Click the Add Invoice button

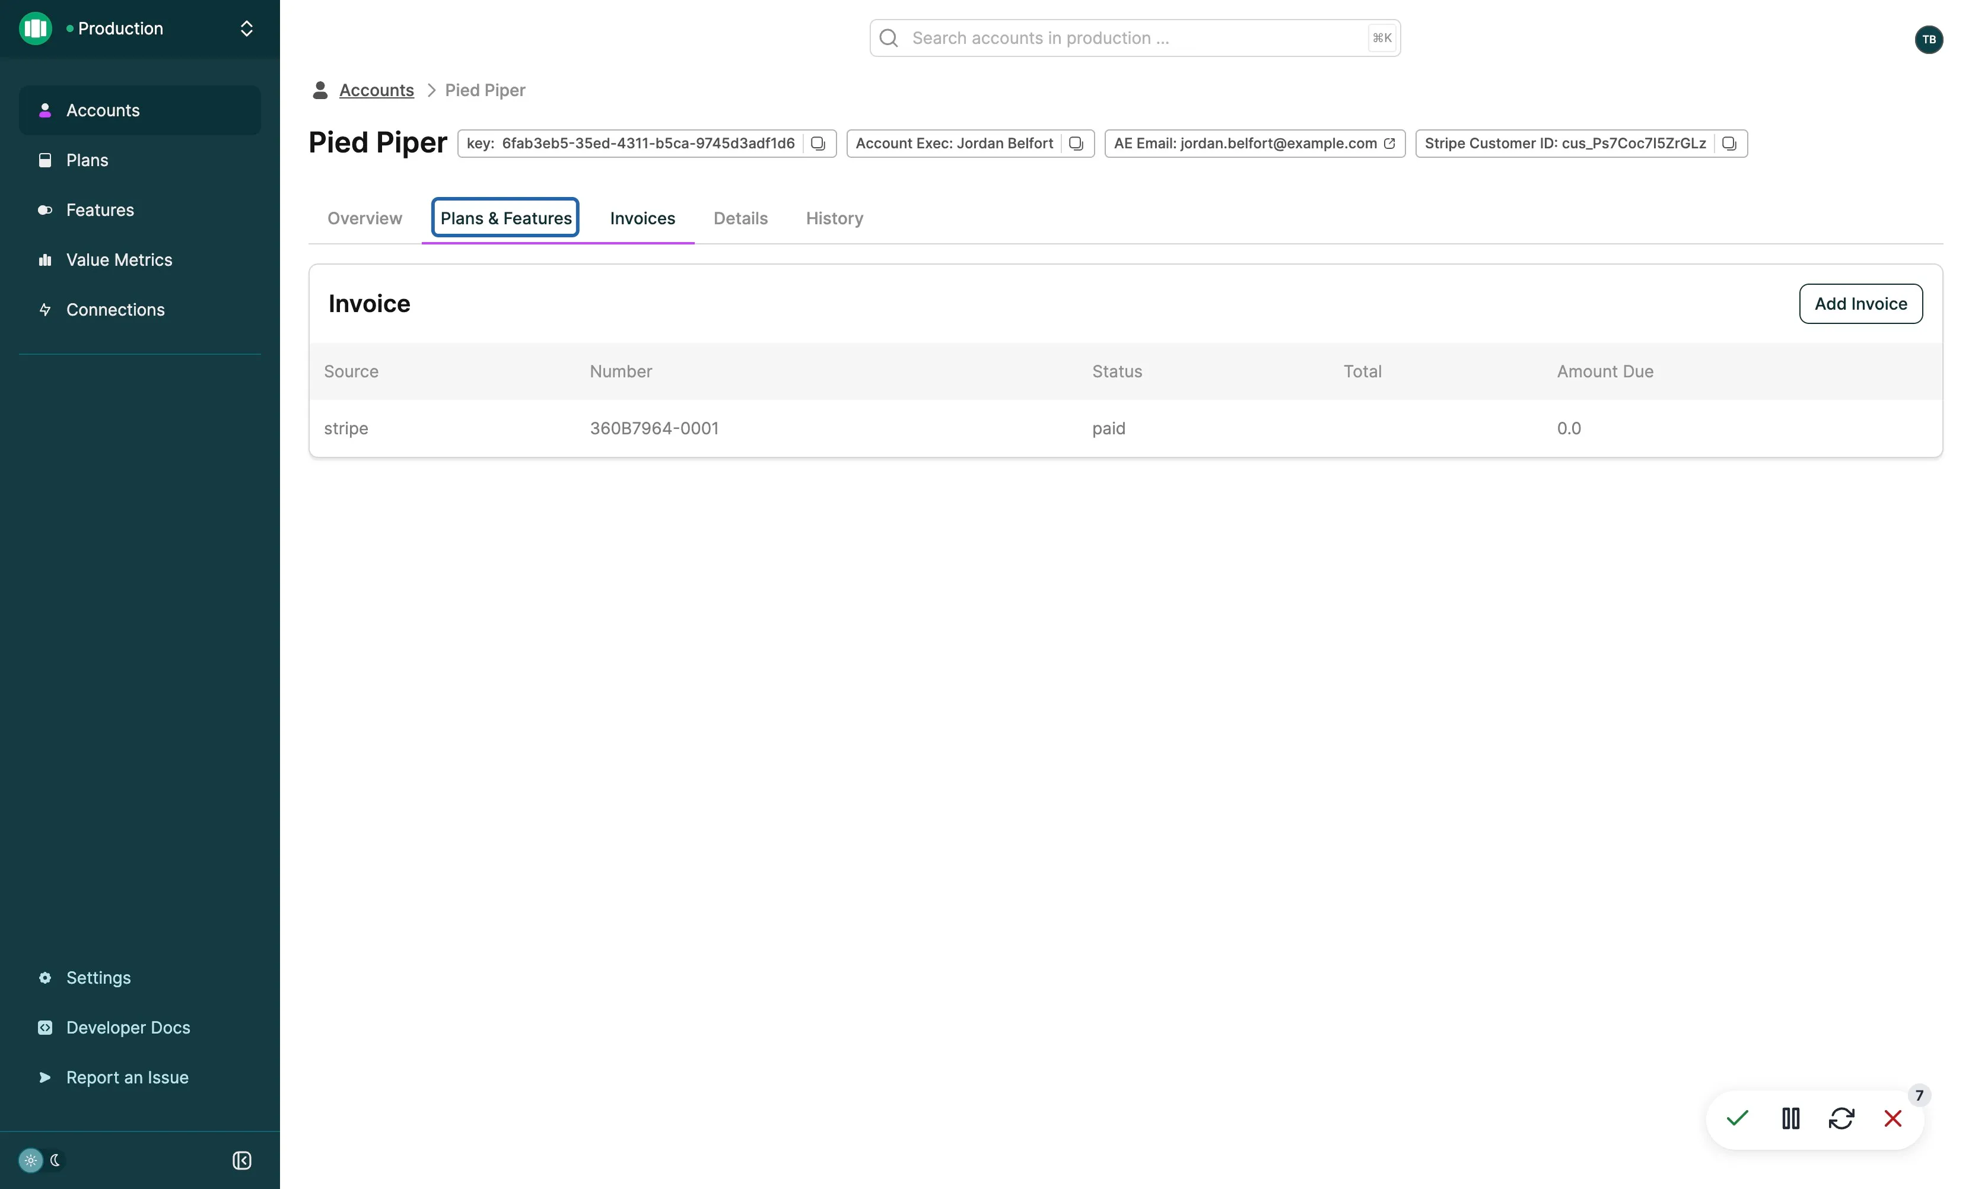1860,303
